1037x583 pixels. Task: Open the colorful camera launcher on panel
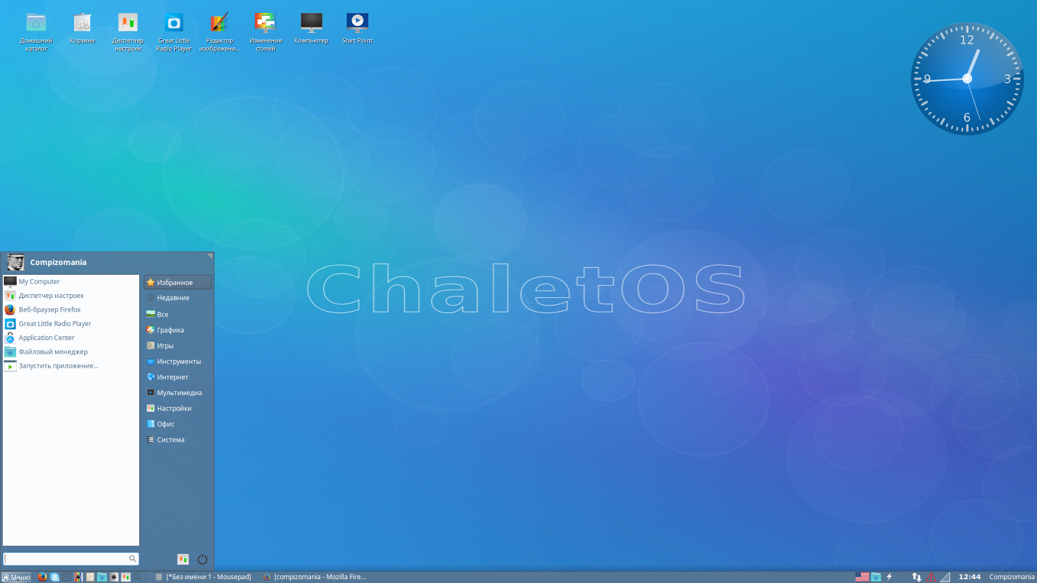78,577
